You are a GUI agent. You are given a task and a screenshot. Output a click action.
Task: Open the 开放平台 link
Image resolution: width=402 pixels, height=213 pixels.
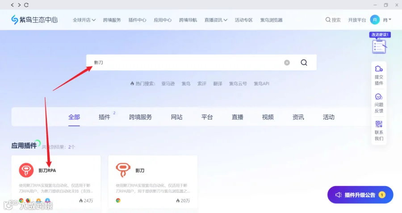click(x=357, y=20)
